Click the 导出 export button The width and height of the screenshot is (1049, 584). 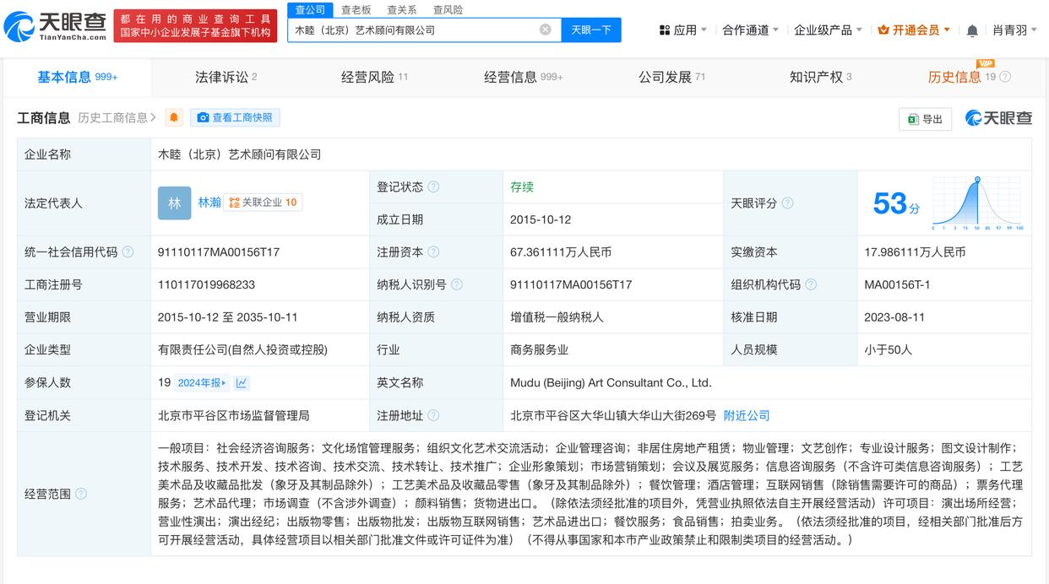[925, 119]
